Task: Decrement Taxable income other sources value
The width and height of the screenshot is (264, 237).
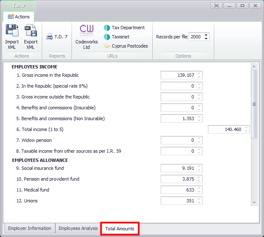Action: [x=199, y=153]
